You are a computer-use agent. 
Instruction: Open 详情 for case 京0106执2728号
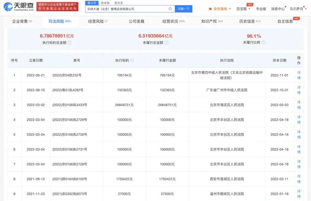pyautogui.click(x=299, y=164)
